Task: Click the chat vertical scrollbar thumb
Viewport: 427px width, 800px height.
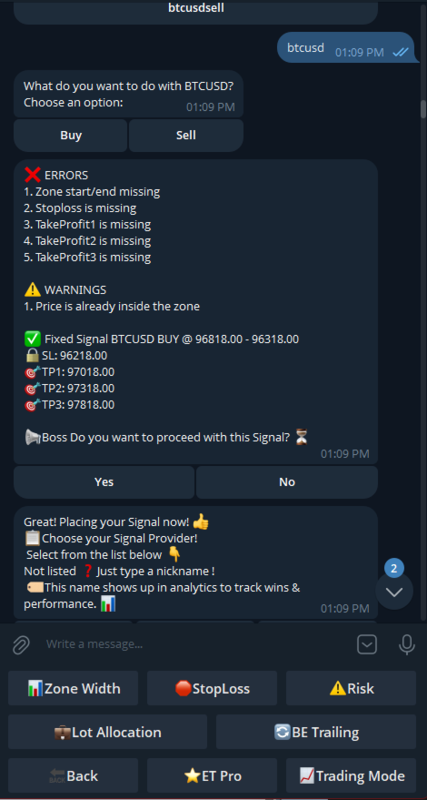Action: (x=423, y=109)
